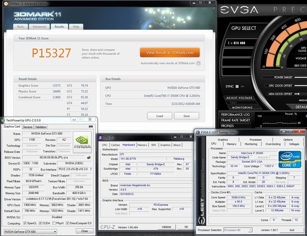Open the Advanced tab in 3DMark 11
Viewport: 307px width, 236px height.
tap(39, 27)
